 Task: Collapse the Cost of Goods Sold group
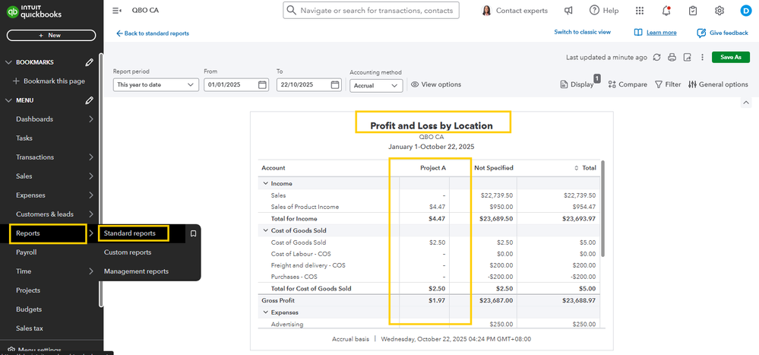click(x=265, y=230)
